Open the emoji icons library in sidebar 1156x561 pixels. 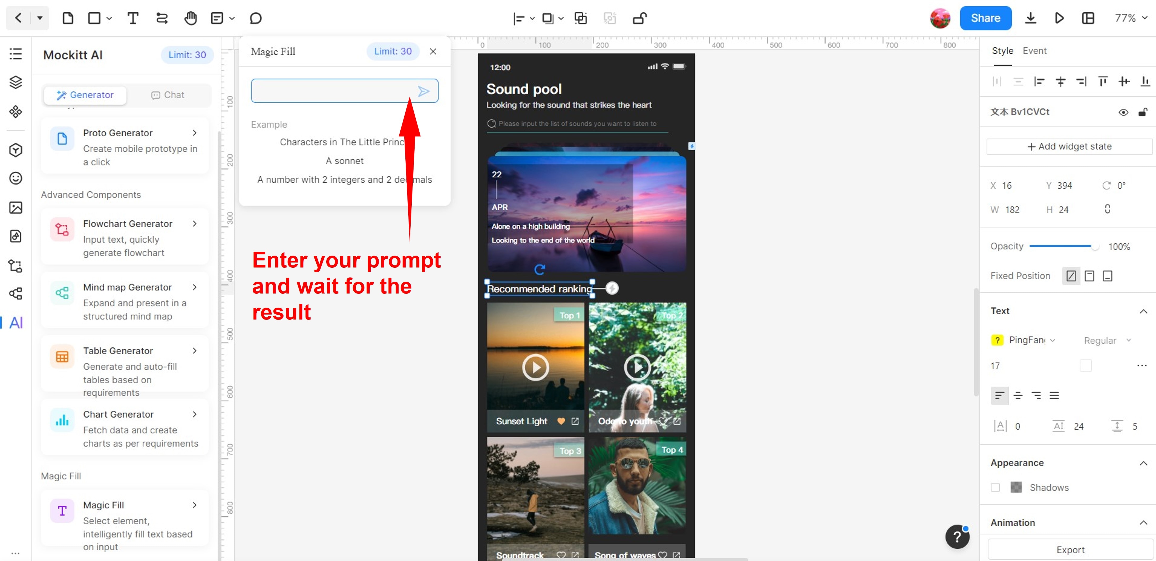pyautogui.click(x=16, y=179)
